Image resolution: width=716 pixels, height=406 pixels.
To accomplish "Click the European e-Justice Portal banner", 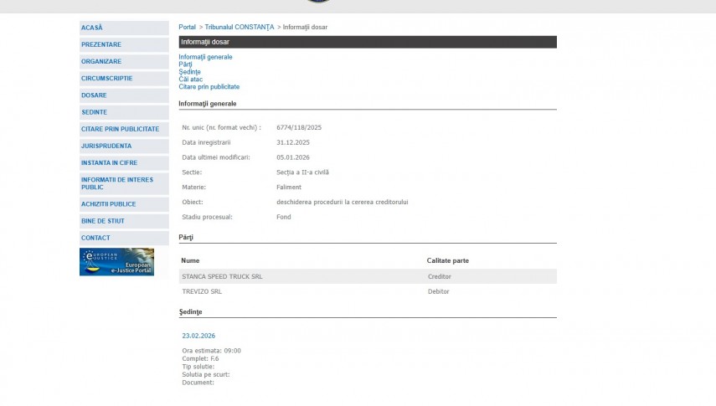I will click(116, 262).
